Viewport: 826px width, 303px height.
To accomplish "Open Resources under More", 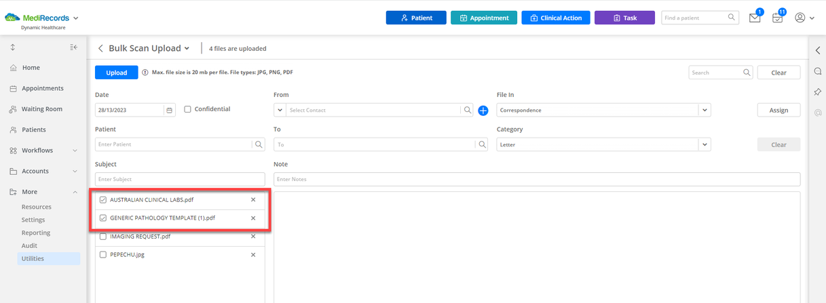I will [37, 207].
